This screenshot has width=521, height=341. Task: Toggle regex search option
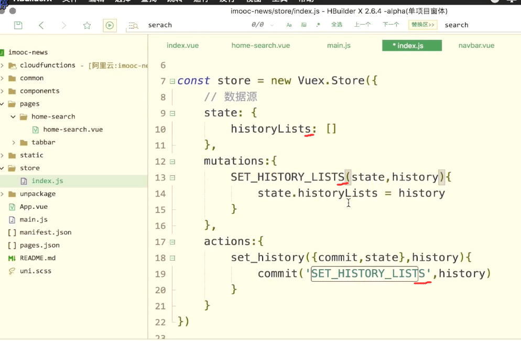click(x=318, y=25)
